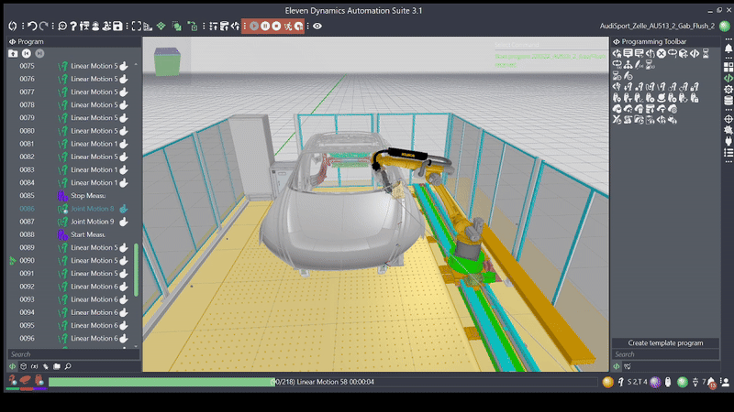Click the crosshair target icon in right sidebar
Image resolution: width=734 pixels, height=412 pixels.
tap(728, 119)
